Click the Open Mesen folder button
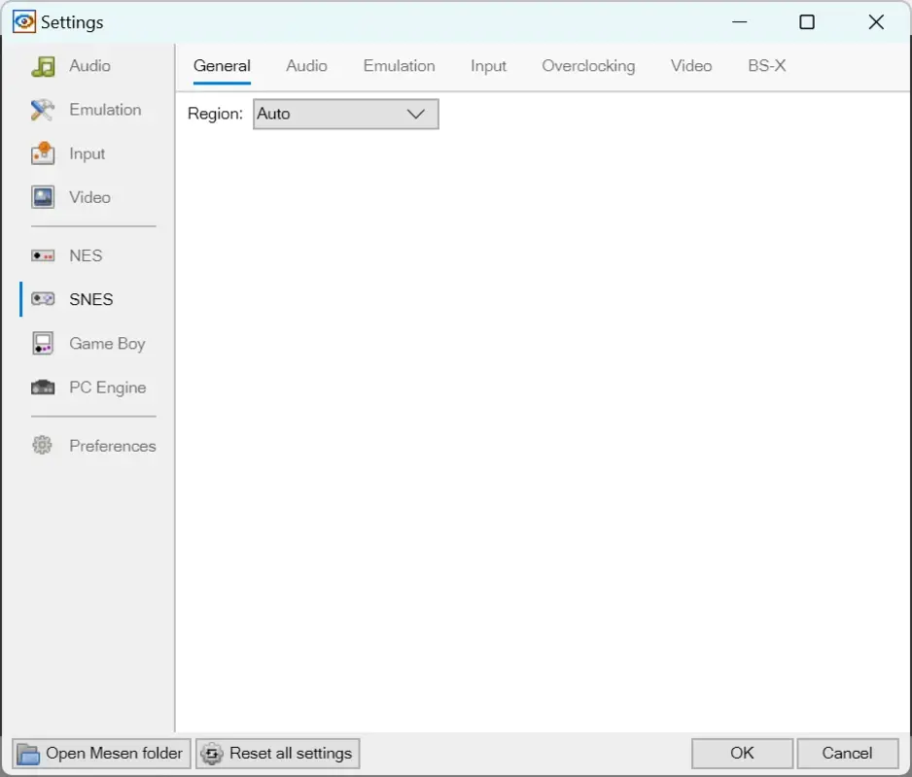Image resolution: width=912 pixels, height=777 pixels. click(100, 754)
